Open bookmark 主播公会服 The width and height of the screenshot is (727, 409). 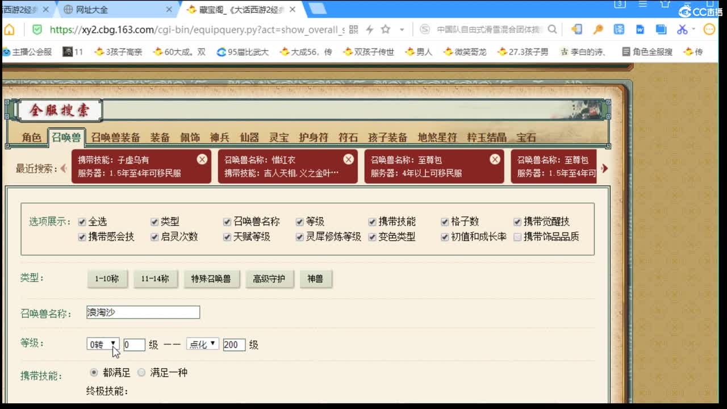point(27,52)
